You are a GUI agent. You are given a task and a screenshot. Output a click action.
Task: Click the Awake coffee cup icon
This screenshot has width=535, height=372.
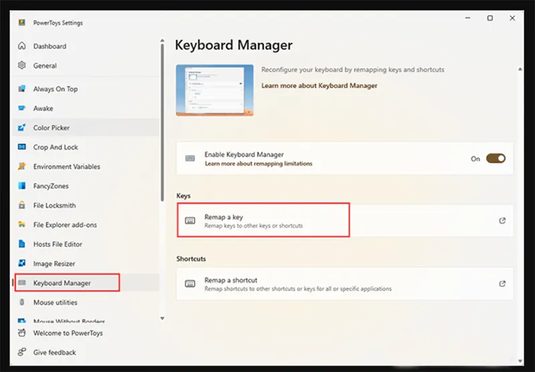click(x=22, y=108)
